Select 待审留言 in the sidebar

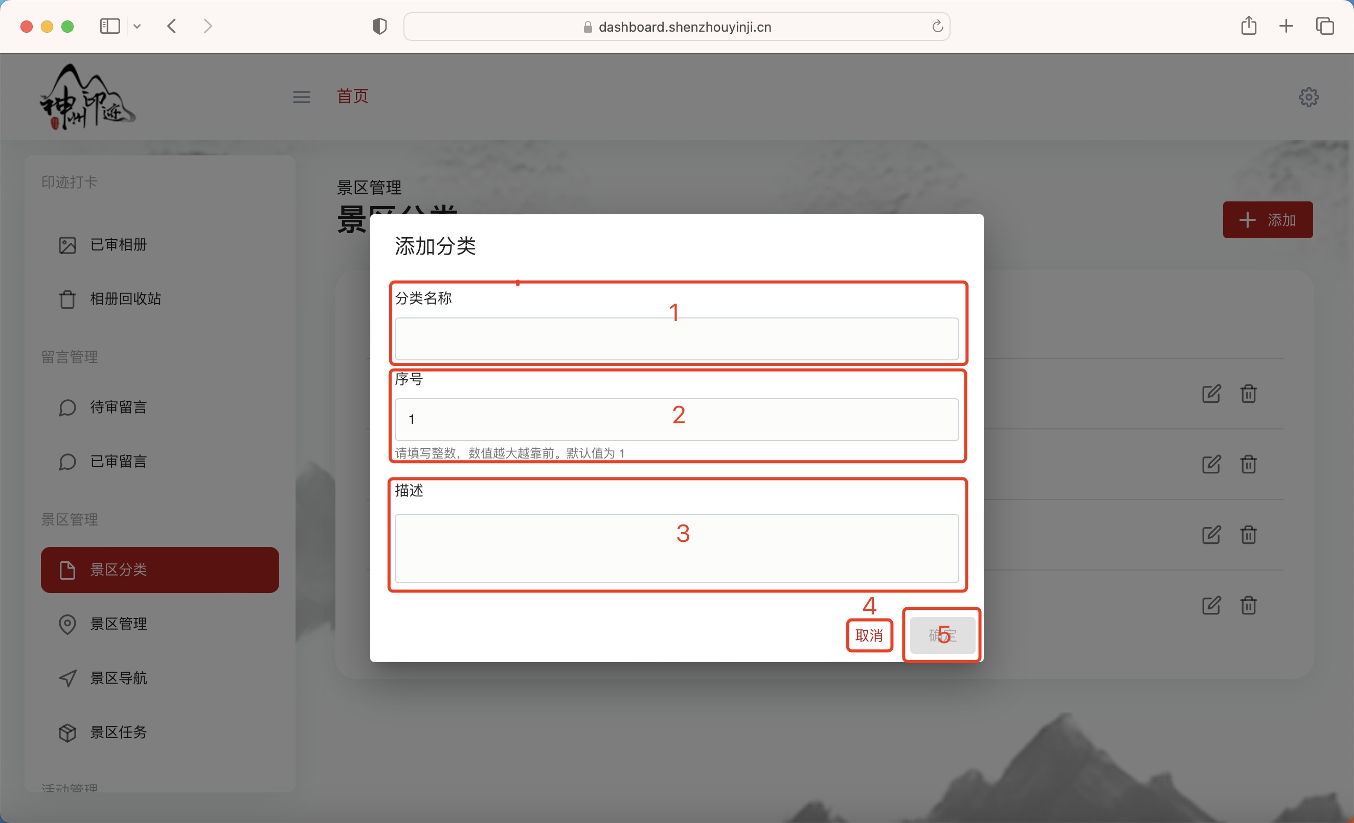[118, 407]
